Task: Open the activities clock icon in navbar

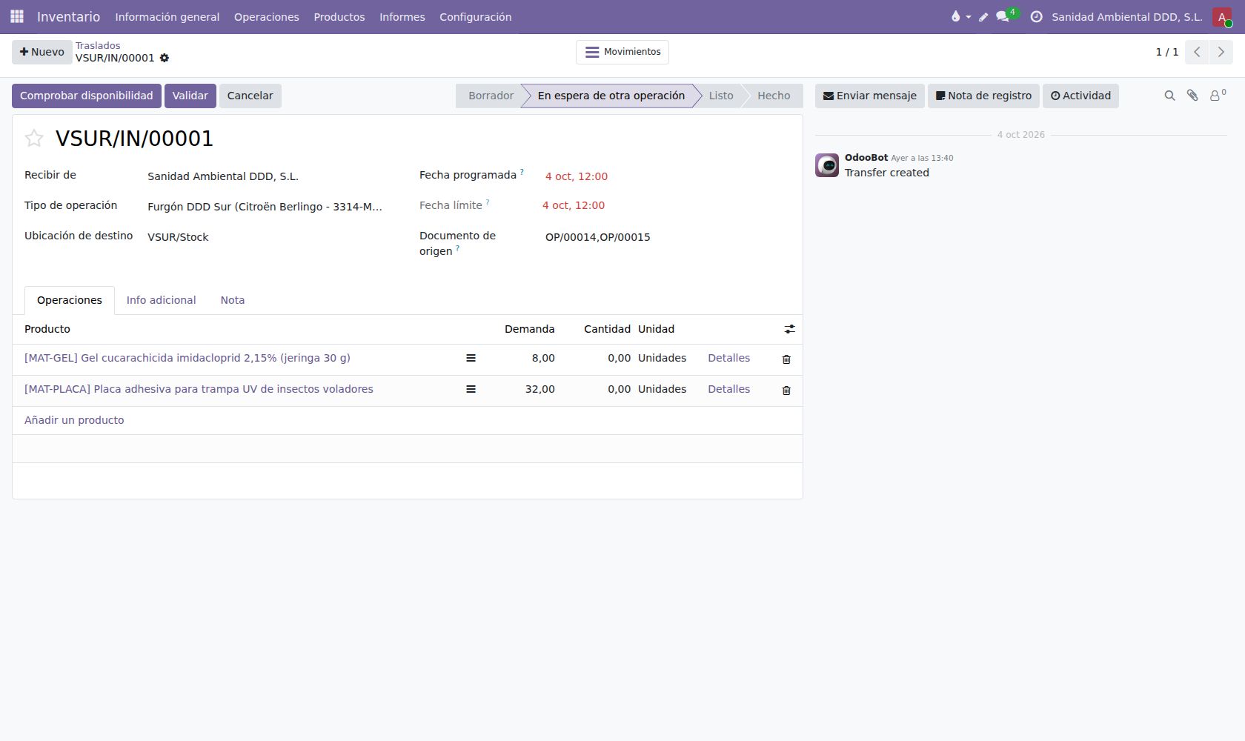Action: [1036, 16]
